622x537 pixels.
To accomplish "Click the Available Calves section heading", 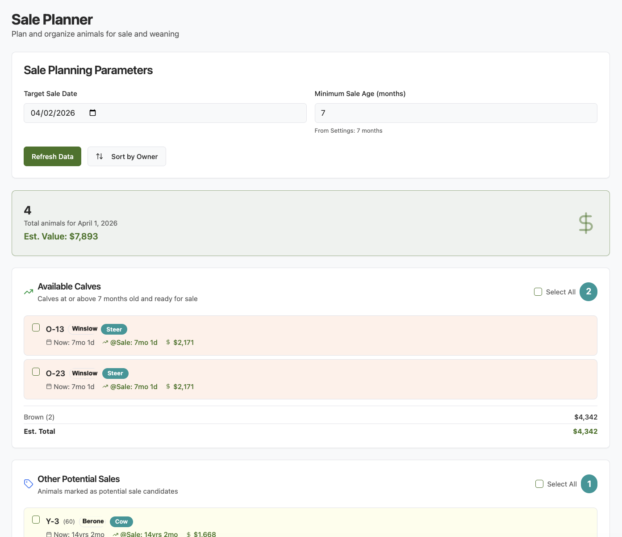I will [x=69, y=286].
